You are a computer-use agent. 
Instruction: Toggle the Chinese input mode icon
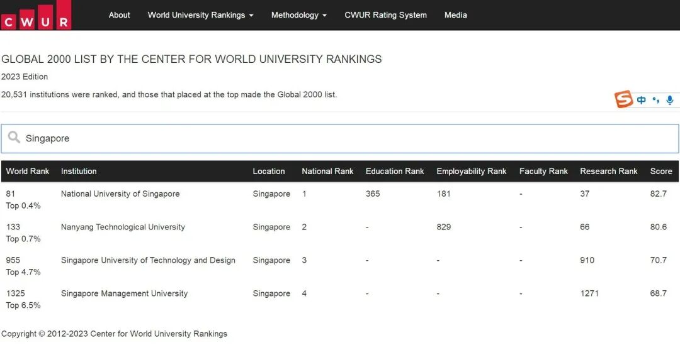click(642, 100)
